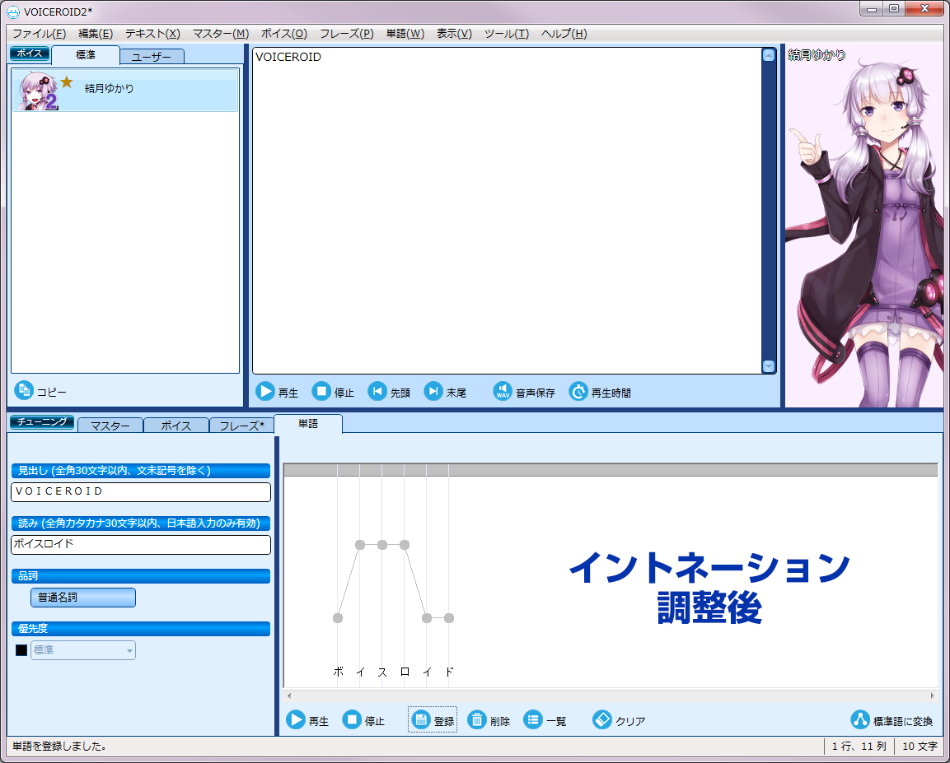
Task: Convert to standard accent with 標準語に変換
Action: 892,720
